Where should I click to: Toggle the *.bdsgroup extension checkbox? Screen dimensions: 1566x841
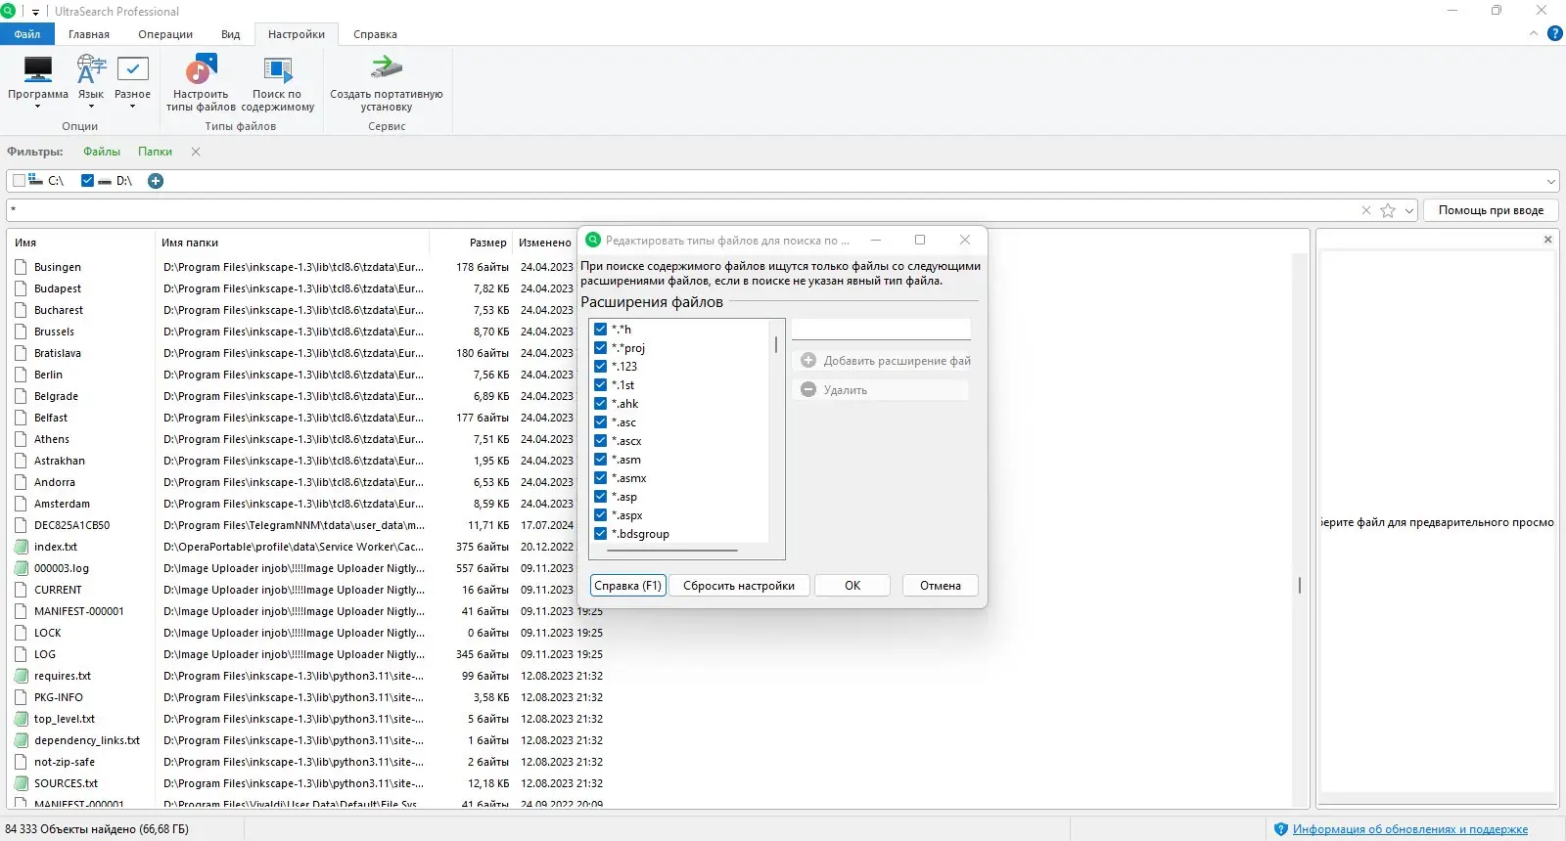click(600, 534)
